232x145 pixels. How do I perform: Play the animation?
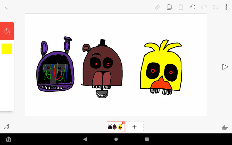(x=225, y=67)
